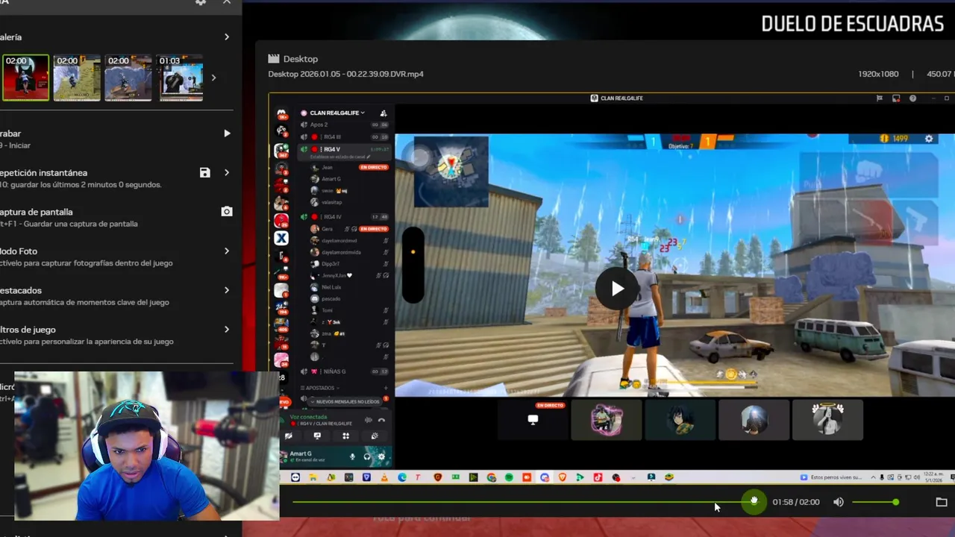Expand Modo Foto chevron
This screenshot has height=537, width=955.
[x=227, y=251]
